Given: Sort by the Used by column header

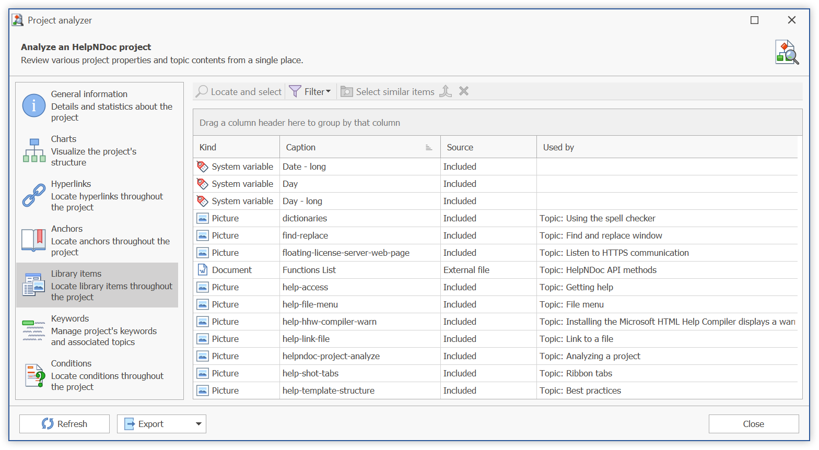Looking at the screenshot, I should pos(667,147).
